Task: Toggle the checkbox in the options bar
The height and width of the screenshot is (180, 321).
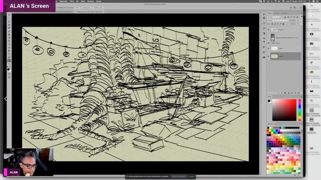Action: point(61,7)
